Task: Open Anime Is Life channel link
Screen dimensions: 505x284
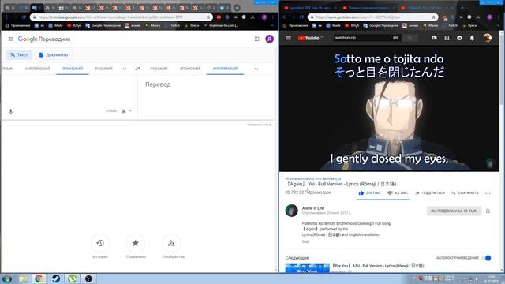Action: (x=312, y=208)
